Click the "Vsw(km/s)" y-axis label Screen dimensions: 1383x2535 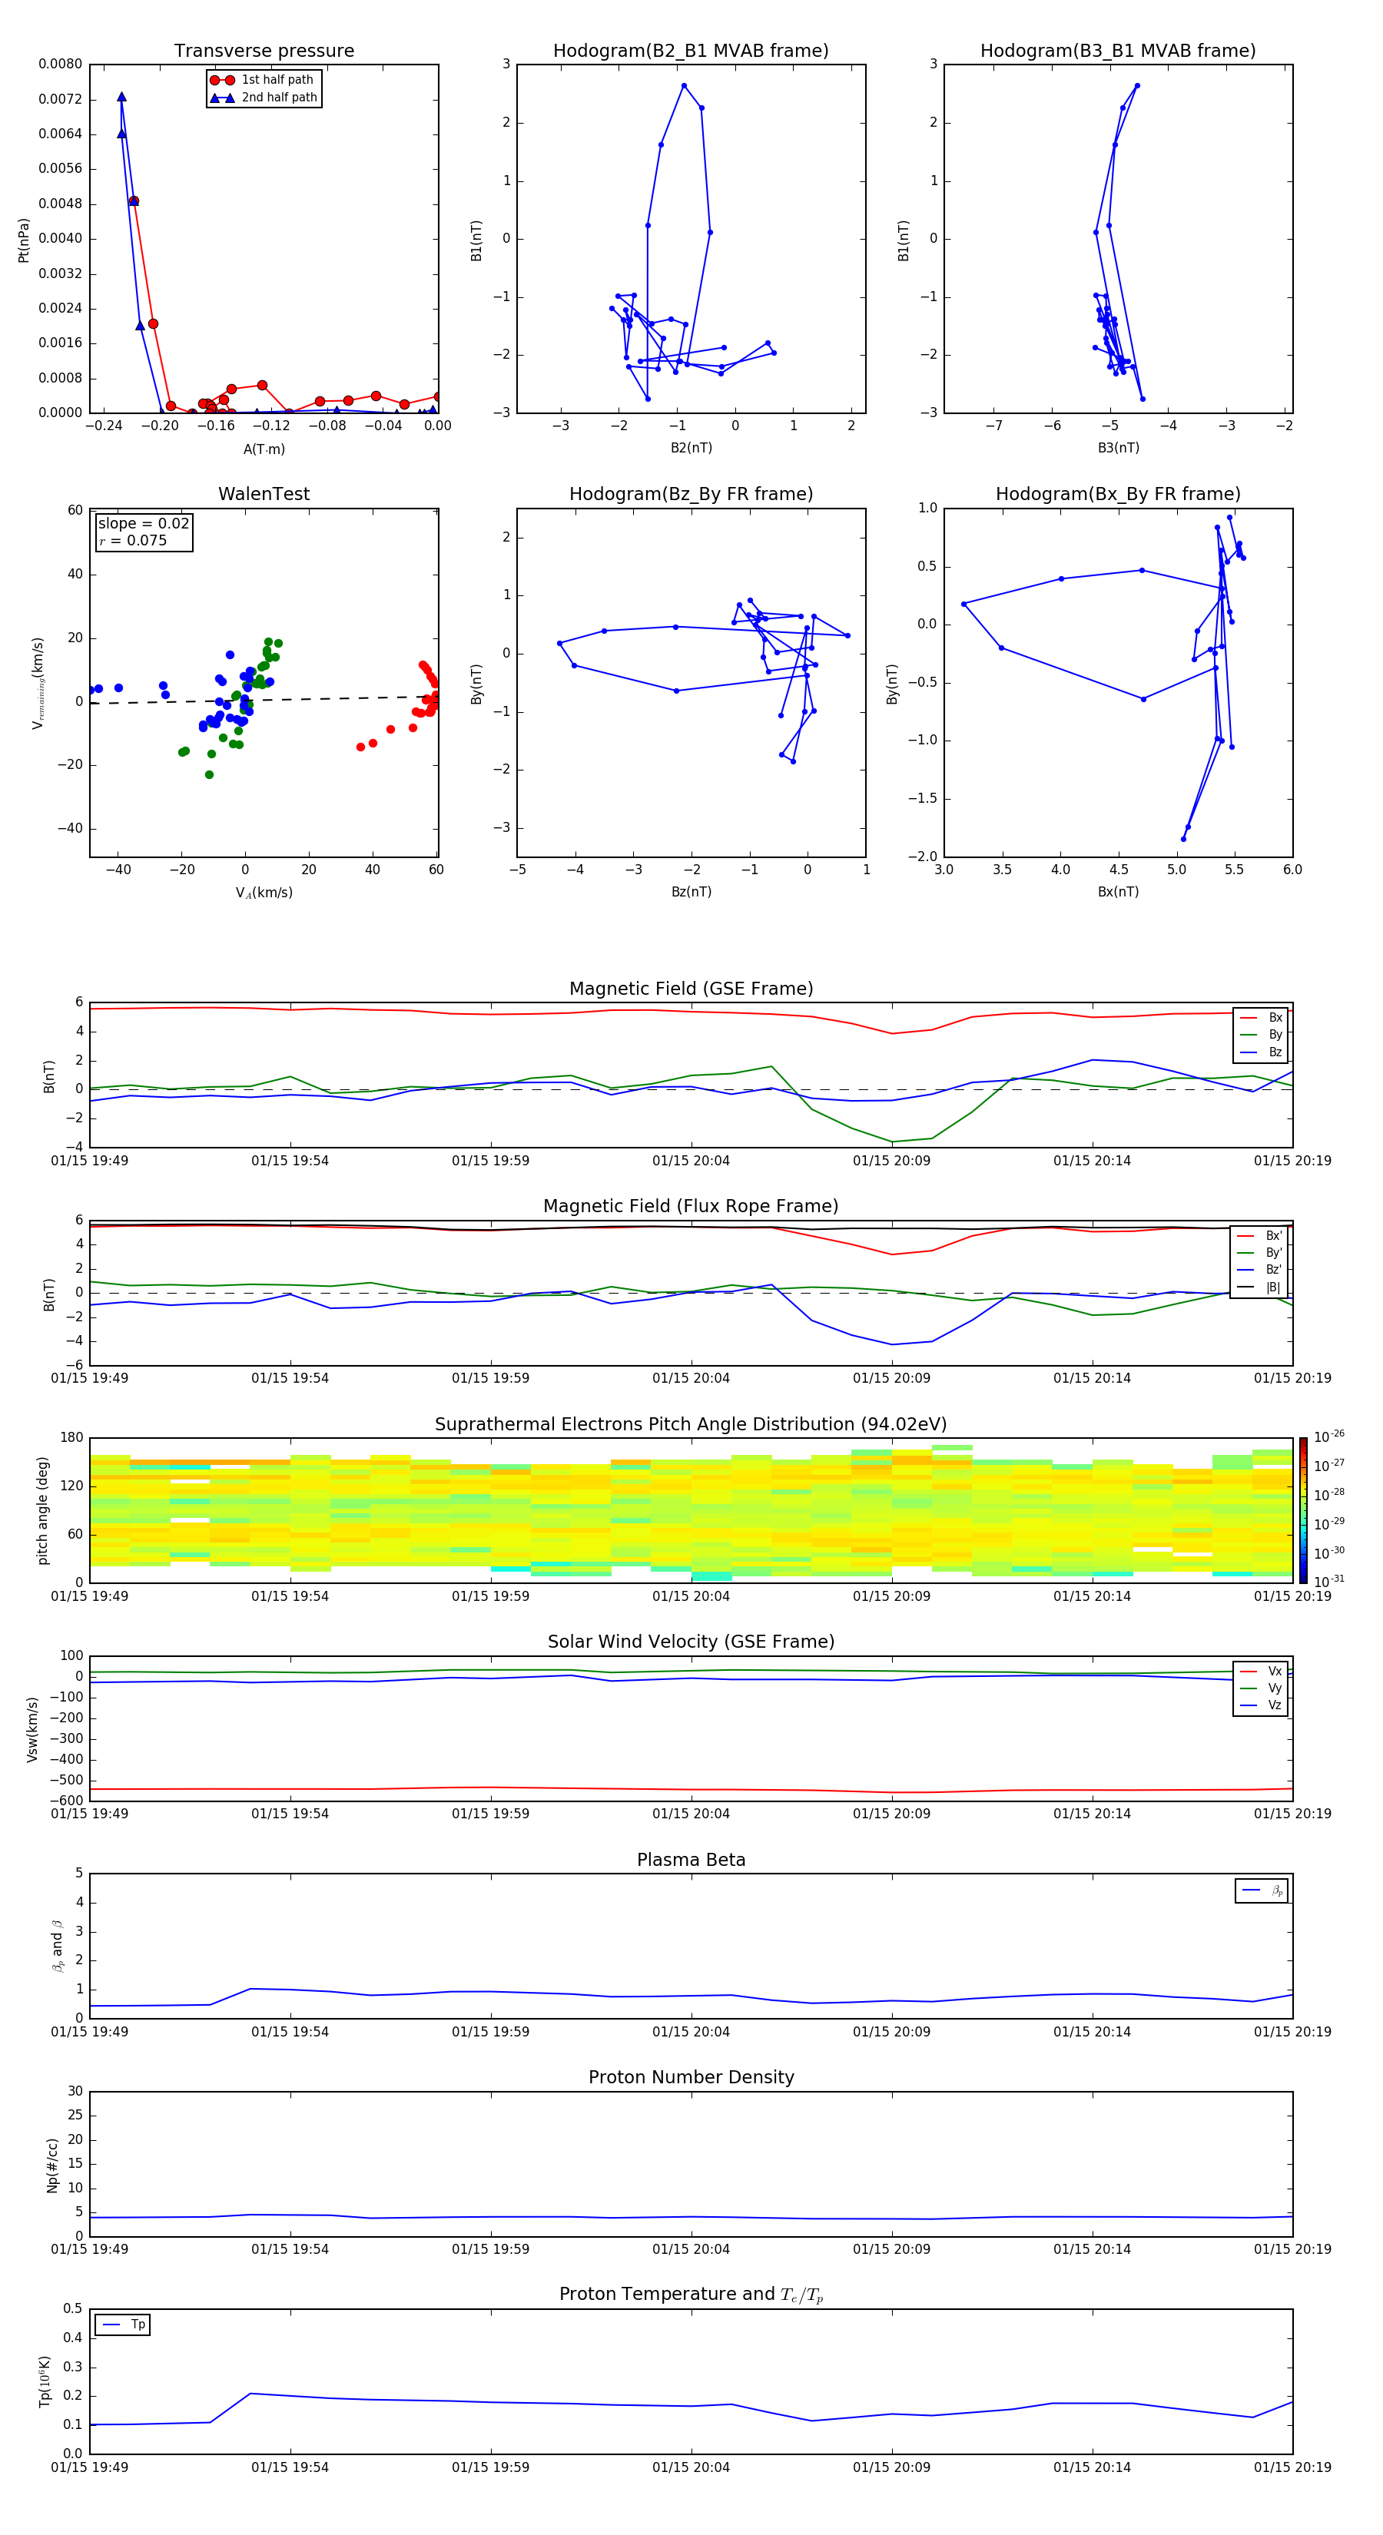point(32,1728)
